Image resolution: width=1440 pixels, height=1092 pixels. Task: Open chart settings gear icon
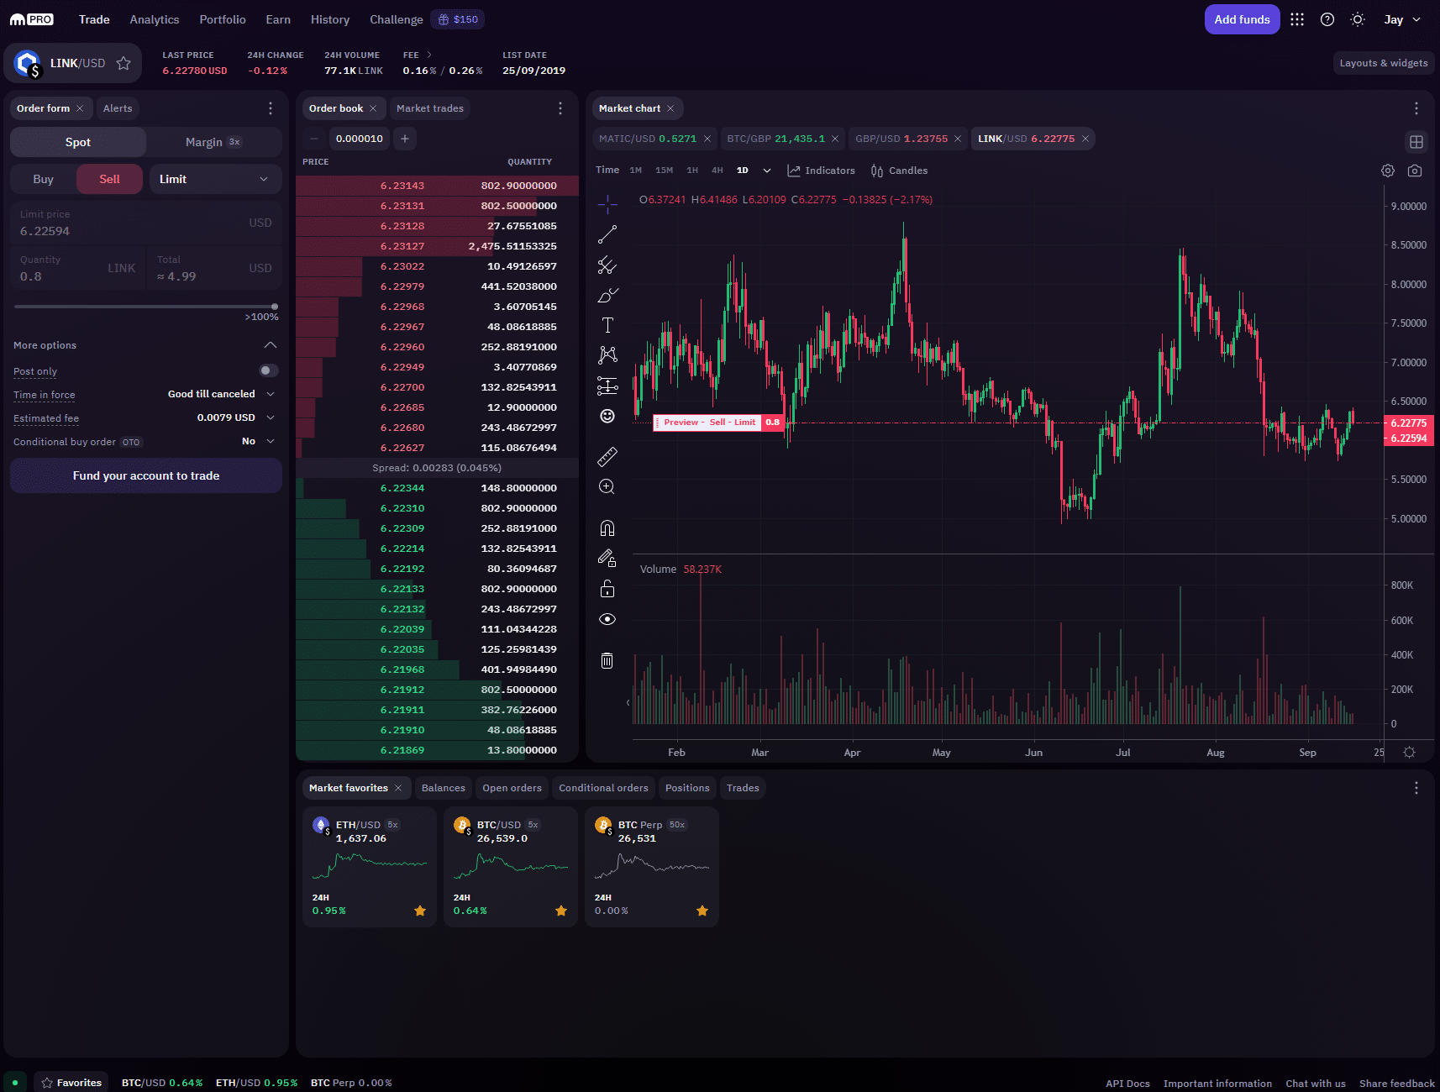[x=1388, y=171]
